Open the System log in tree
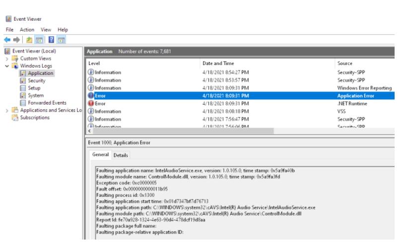 (36, 95)
